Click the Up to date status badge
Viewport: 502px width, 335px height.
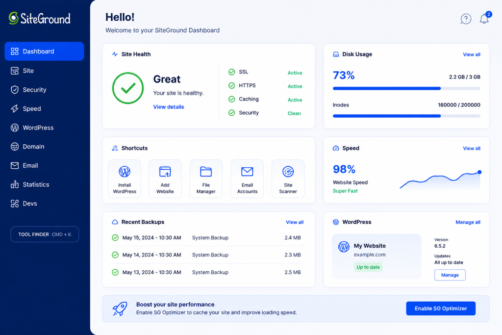[x=368, y=267]
